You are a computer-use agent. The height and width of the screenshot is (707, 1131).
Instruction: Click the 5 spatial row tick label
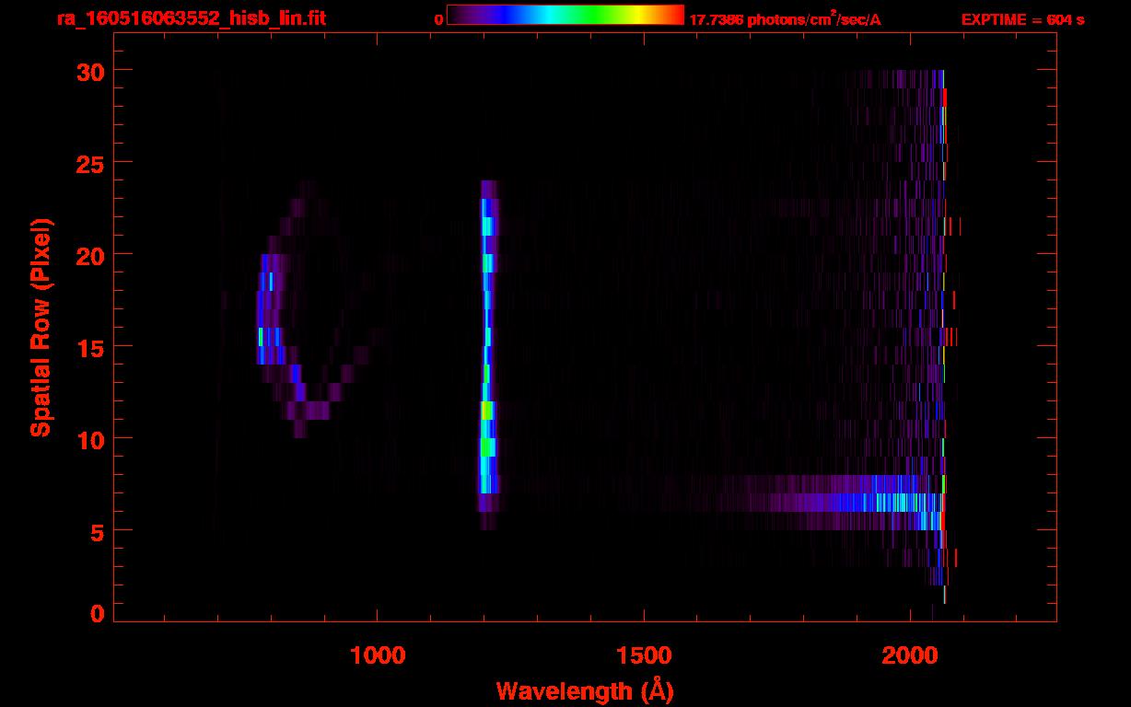pyautogui.click(x=97, y=531)
